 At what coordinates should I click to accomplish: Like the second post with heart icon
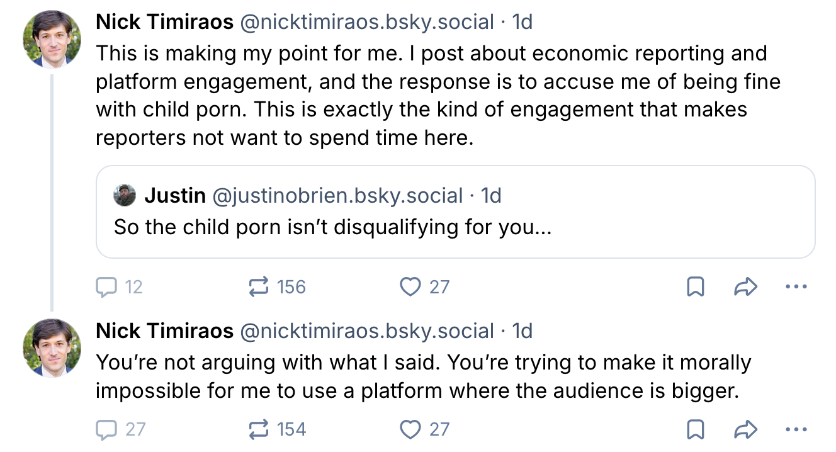[x=410, y=429]
